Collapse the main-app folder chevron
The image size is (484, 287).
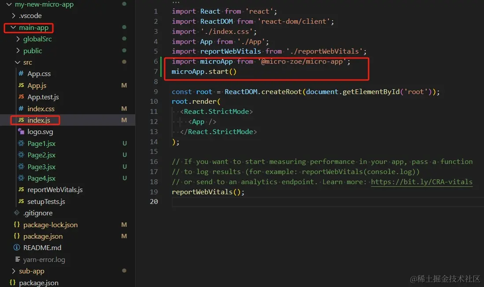13,27
